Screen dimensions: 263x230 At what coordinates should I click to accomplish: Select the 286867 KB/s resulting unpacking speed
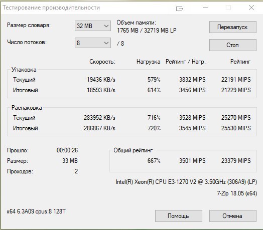[x=99, y=128]
